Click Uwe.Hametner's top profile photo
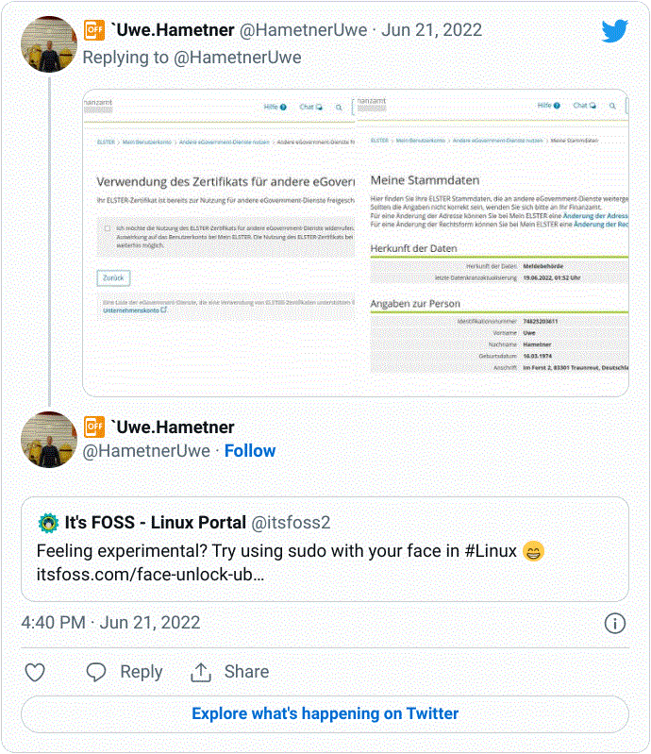Screen dimensions: 651x754 click(49, 44)
